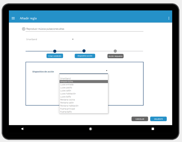Choose Luces baño from the device list

[x=84, y=97]
